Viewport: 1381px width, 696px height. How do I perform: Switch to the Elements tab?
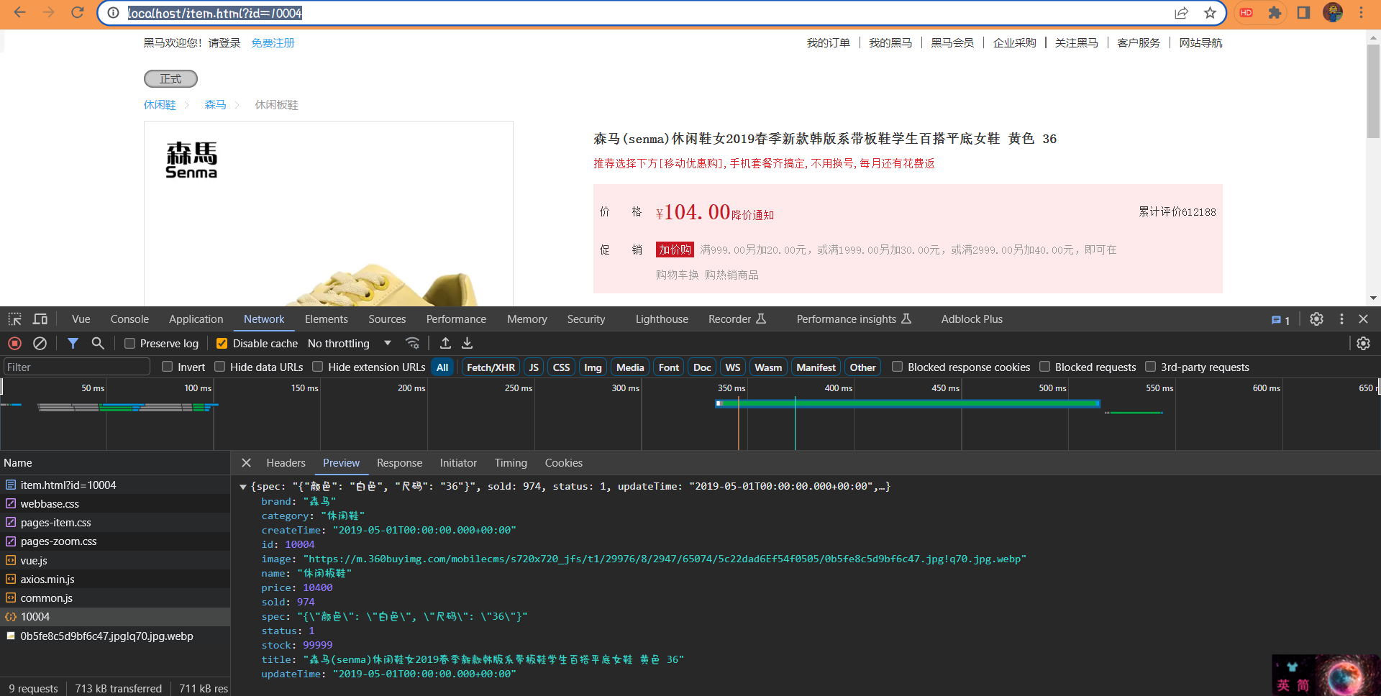pos(326,319)
